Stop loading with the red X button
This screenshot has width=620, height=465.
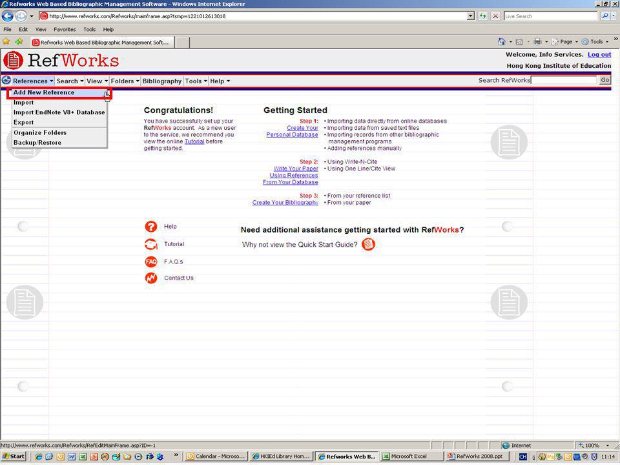495,16
